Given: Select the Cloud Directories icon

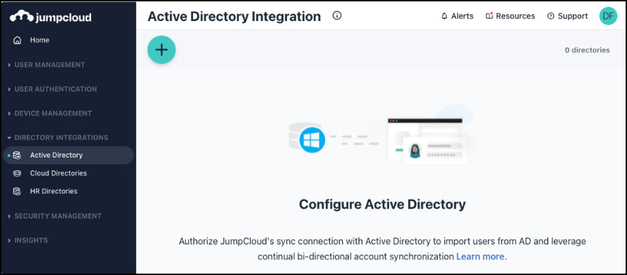Looking at the screenshot, I should click(x=18, y=174).
